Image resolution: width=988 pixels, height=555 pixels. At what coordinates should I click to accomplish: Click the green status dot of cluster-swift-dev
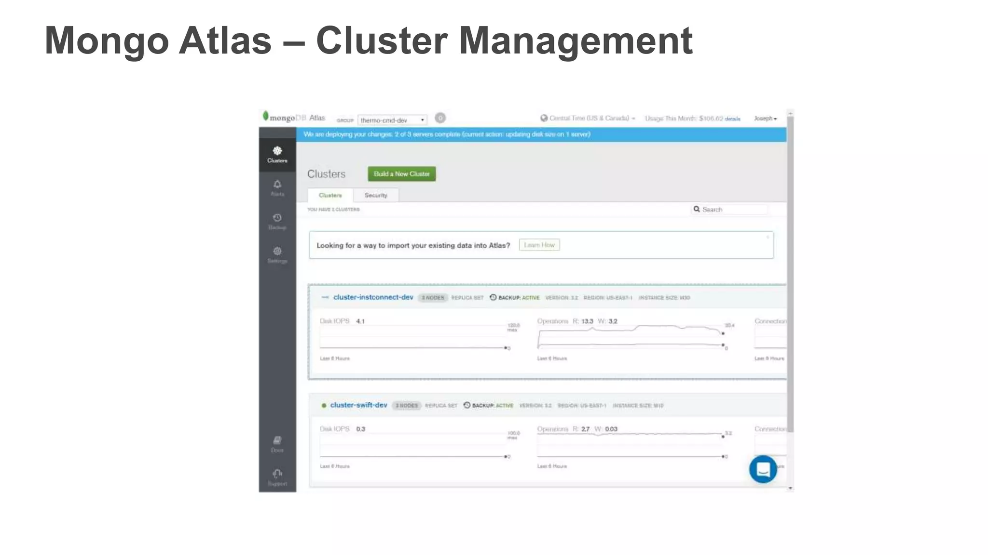(324, 406)
